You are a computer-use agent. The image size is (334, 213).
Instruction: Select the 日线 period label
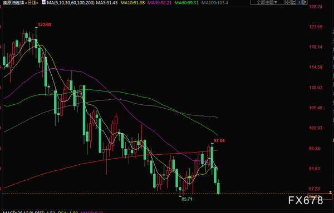(x=32, y=3)
